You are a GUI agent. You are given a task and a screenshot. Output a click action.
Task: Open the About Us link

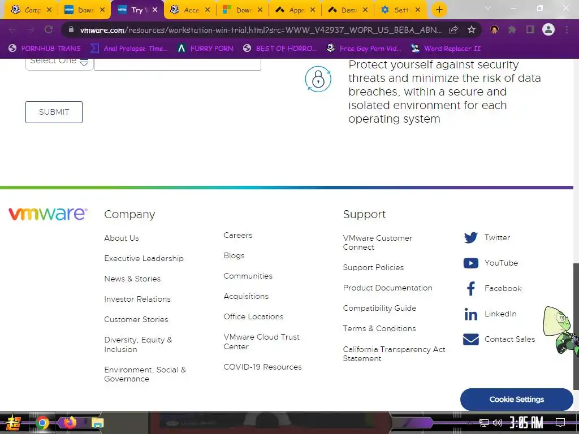click(122, 238)
